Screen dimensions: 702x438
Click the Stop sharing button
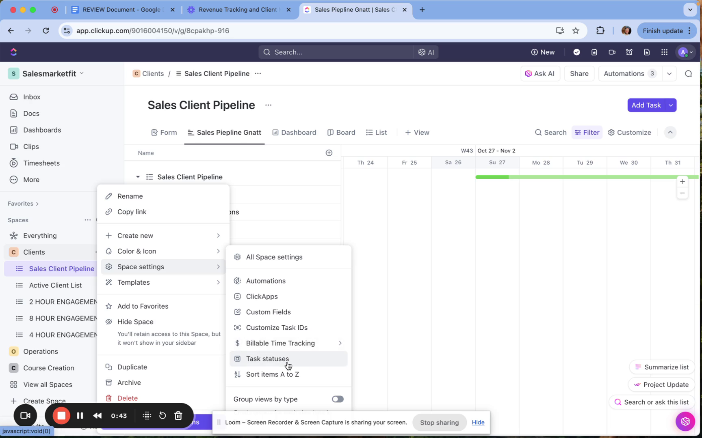coord(439,422)
